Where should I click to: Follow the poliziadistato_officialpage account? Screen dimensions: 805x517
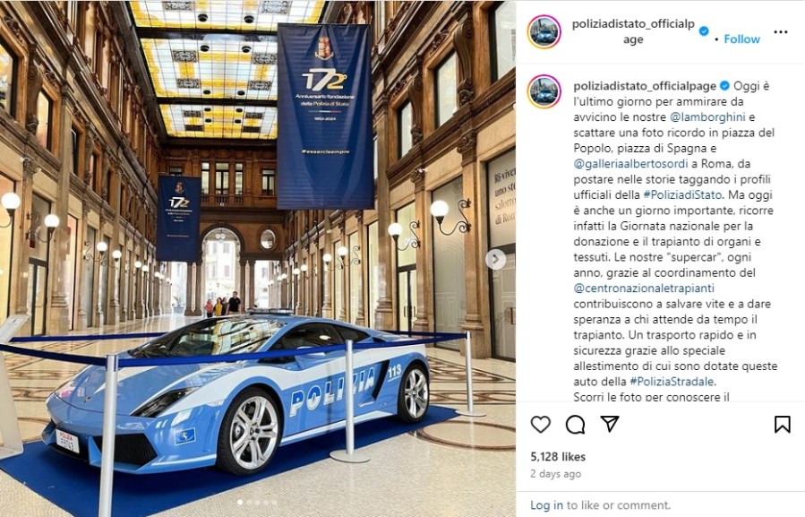[741, 39]
